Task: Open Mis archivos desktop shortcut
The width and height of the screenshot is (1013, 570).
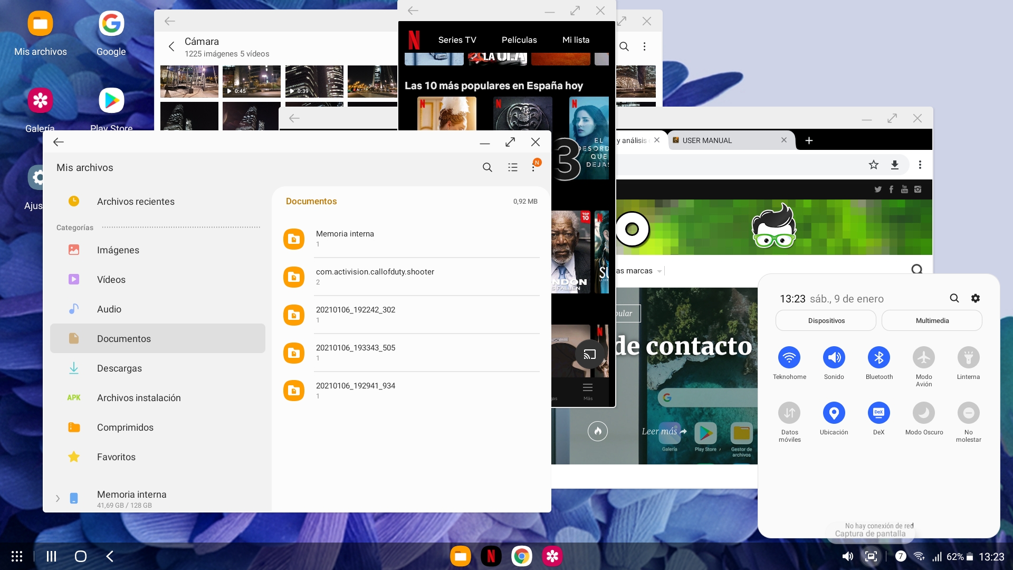Action: pos(41,33)
